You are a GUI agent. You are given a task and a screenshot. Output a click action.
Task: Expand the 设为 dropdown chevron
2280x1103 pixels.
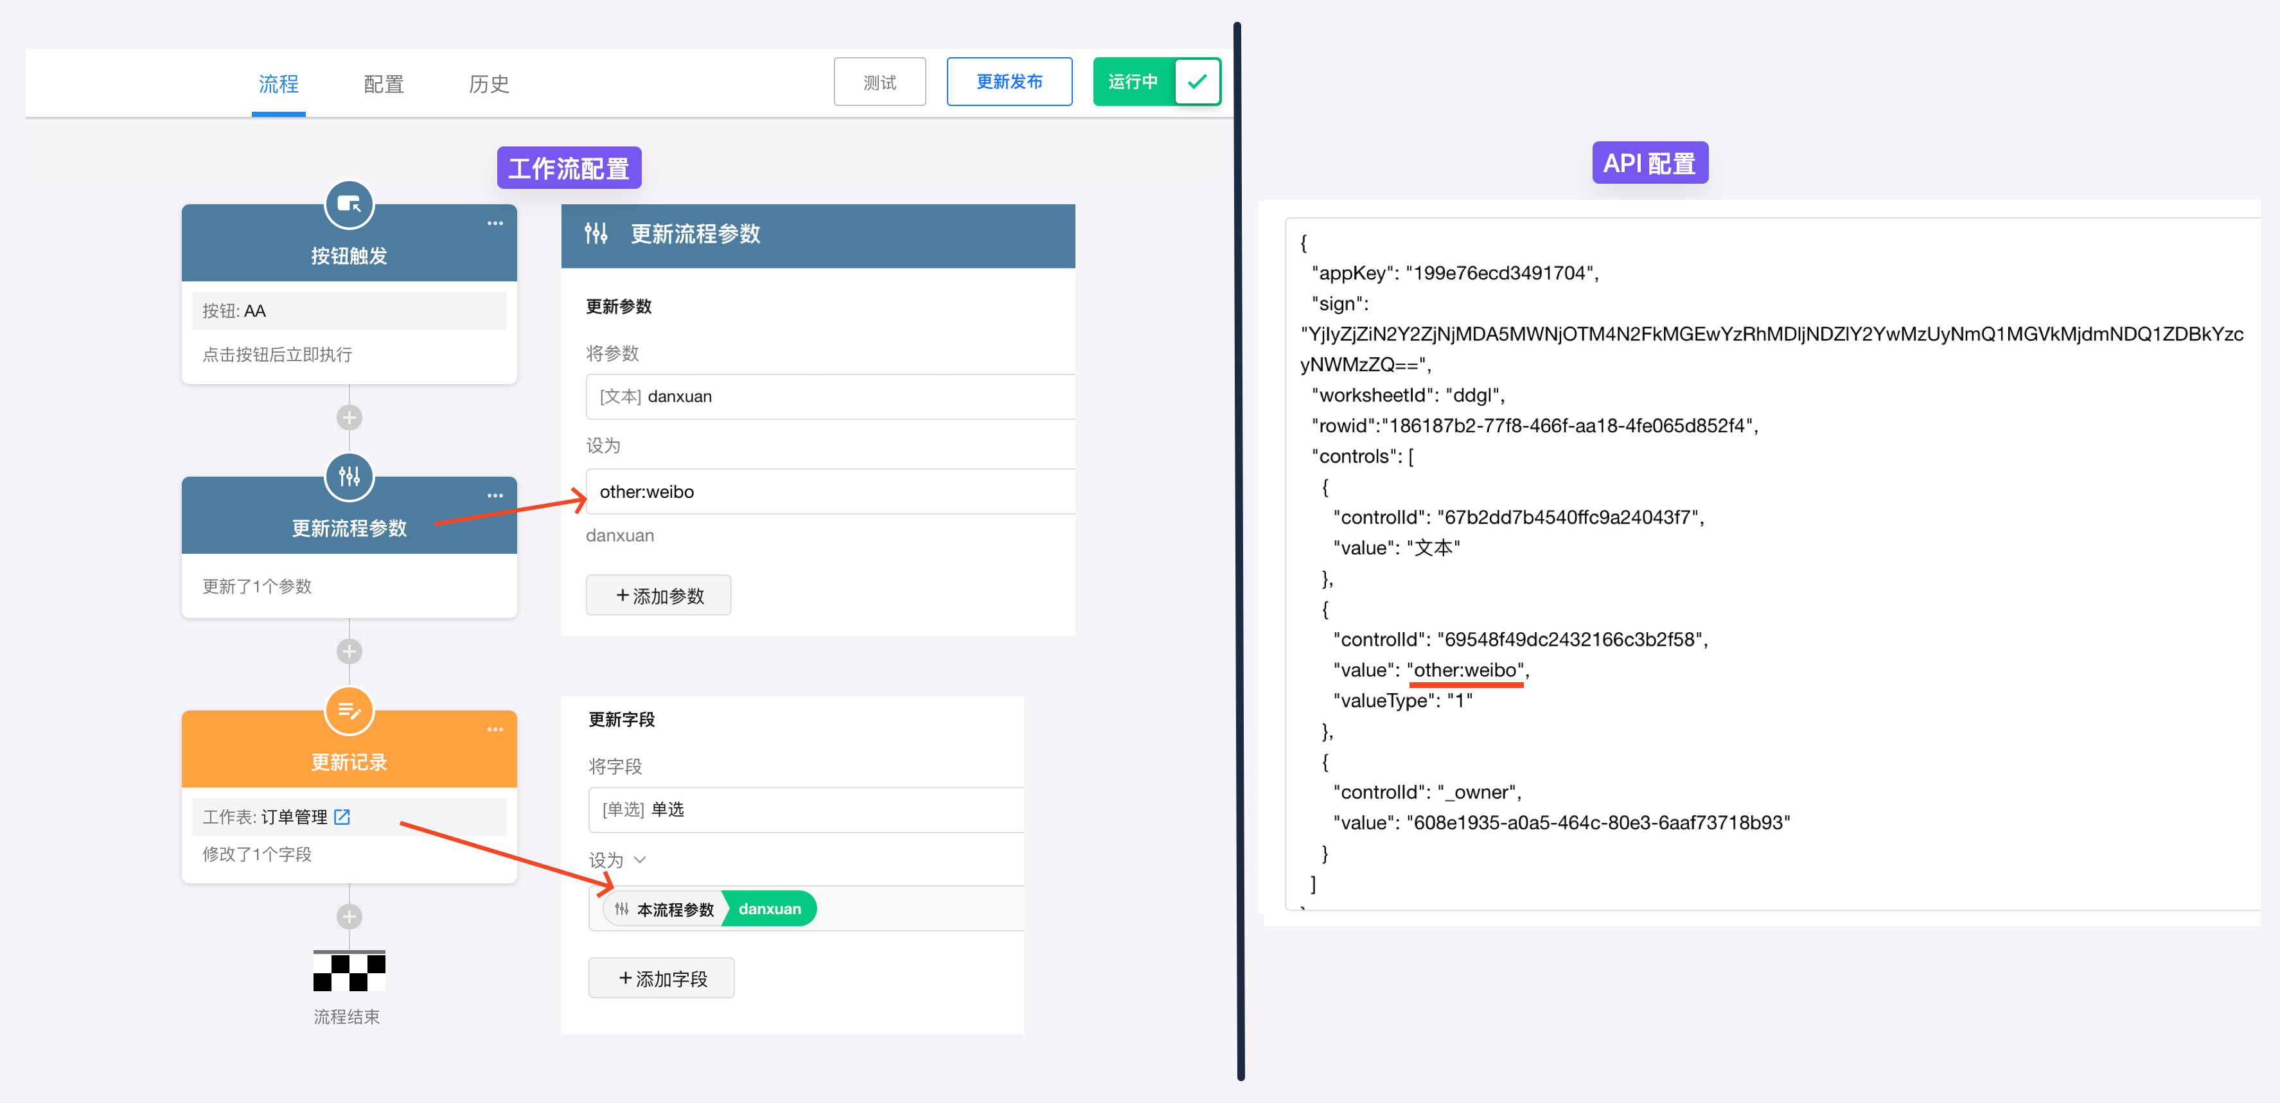(x=640, y=860)
